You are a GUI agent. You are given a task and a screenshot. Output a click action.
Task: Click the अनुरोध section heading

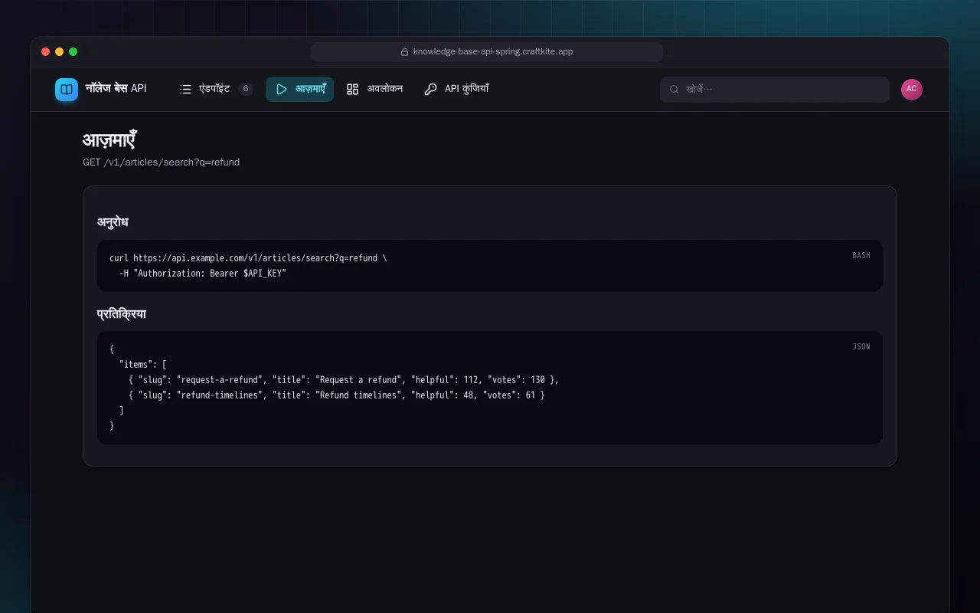coord(113,222)
